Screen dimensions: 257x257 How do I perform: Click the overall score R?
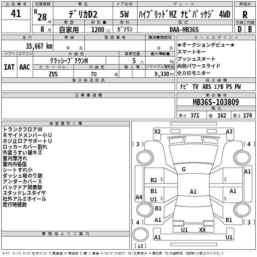(245, 15)
